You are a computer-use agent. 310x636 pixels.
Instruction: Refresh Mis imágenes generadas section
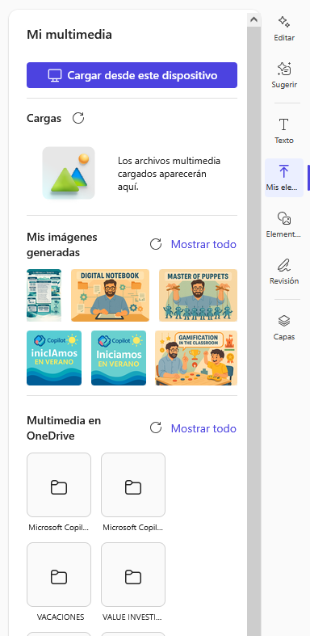pos(156,244)
